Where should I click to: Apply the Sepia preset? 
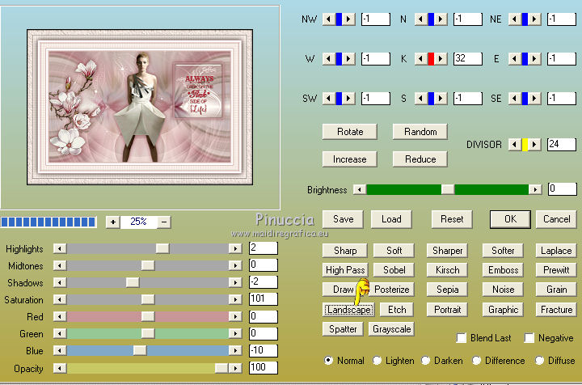click(447, 290)
